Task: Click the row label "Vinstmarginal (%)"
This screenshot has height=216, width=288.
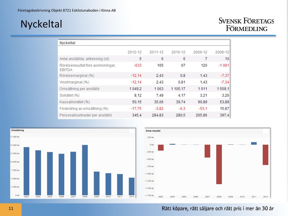Action: pyautogui.click(x=74, y=82)
